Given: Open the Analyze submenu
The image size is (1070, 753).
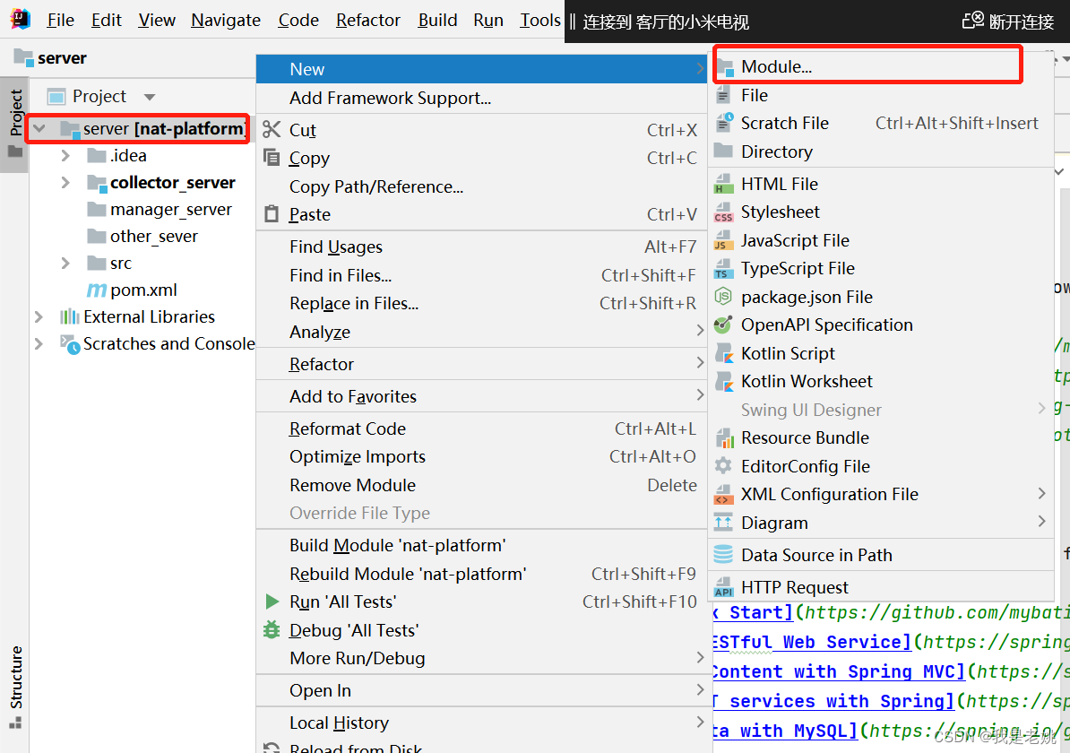Looking at the screenshot, I should 481,331.
